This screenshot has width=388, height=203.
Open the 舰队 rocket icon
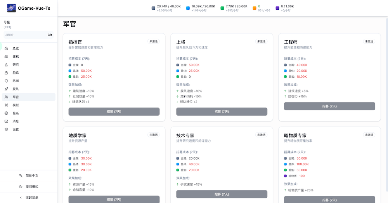click(x=6, y=89)
